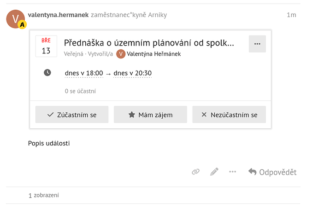Show the post date via 1m timestamp
318x208 pixels.
click(x=291, y=15)
